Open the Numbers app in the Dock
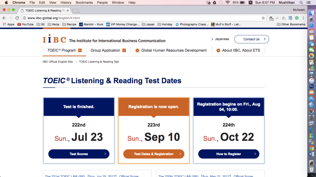Viewport: 316px width, 177px height. pos(311,68)
